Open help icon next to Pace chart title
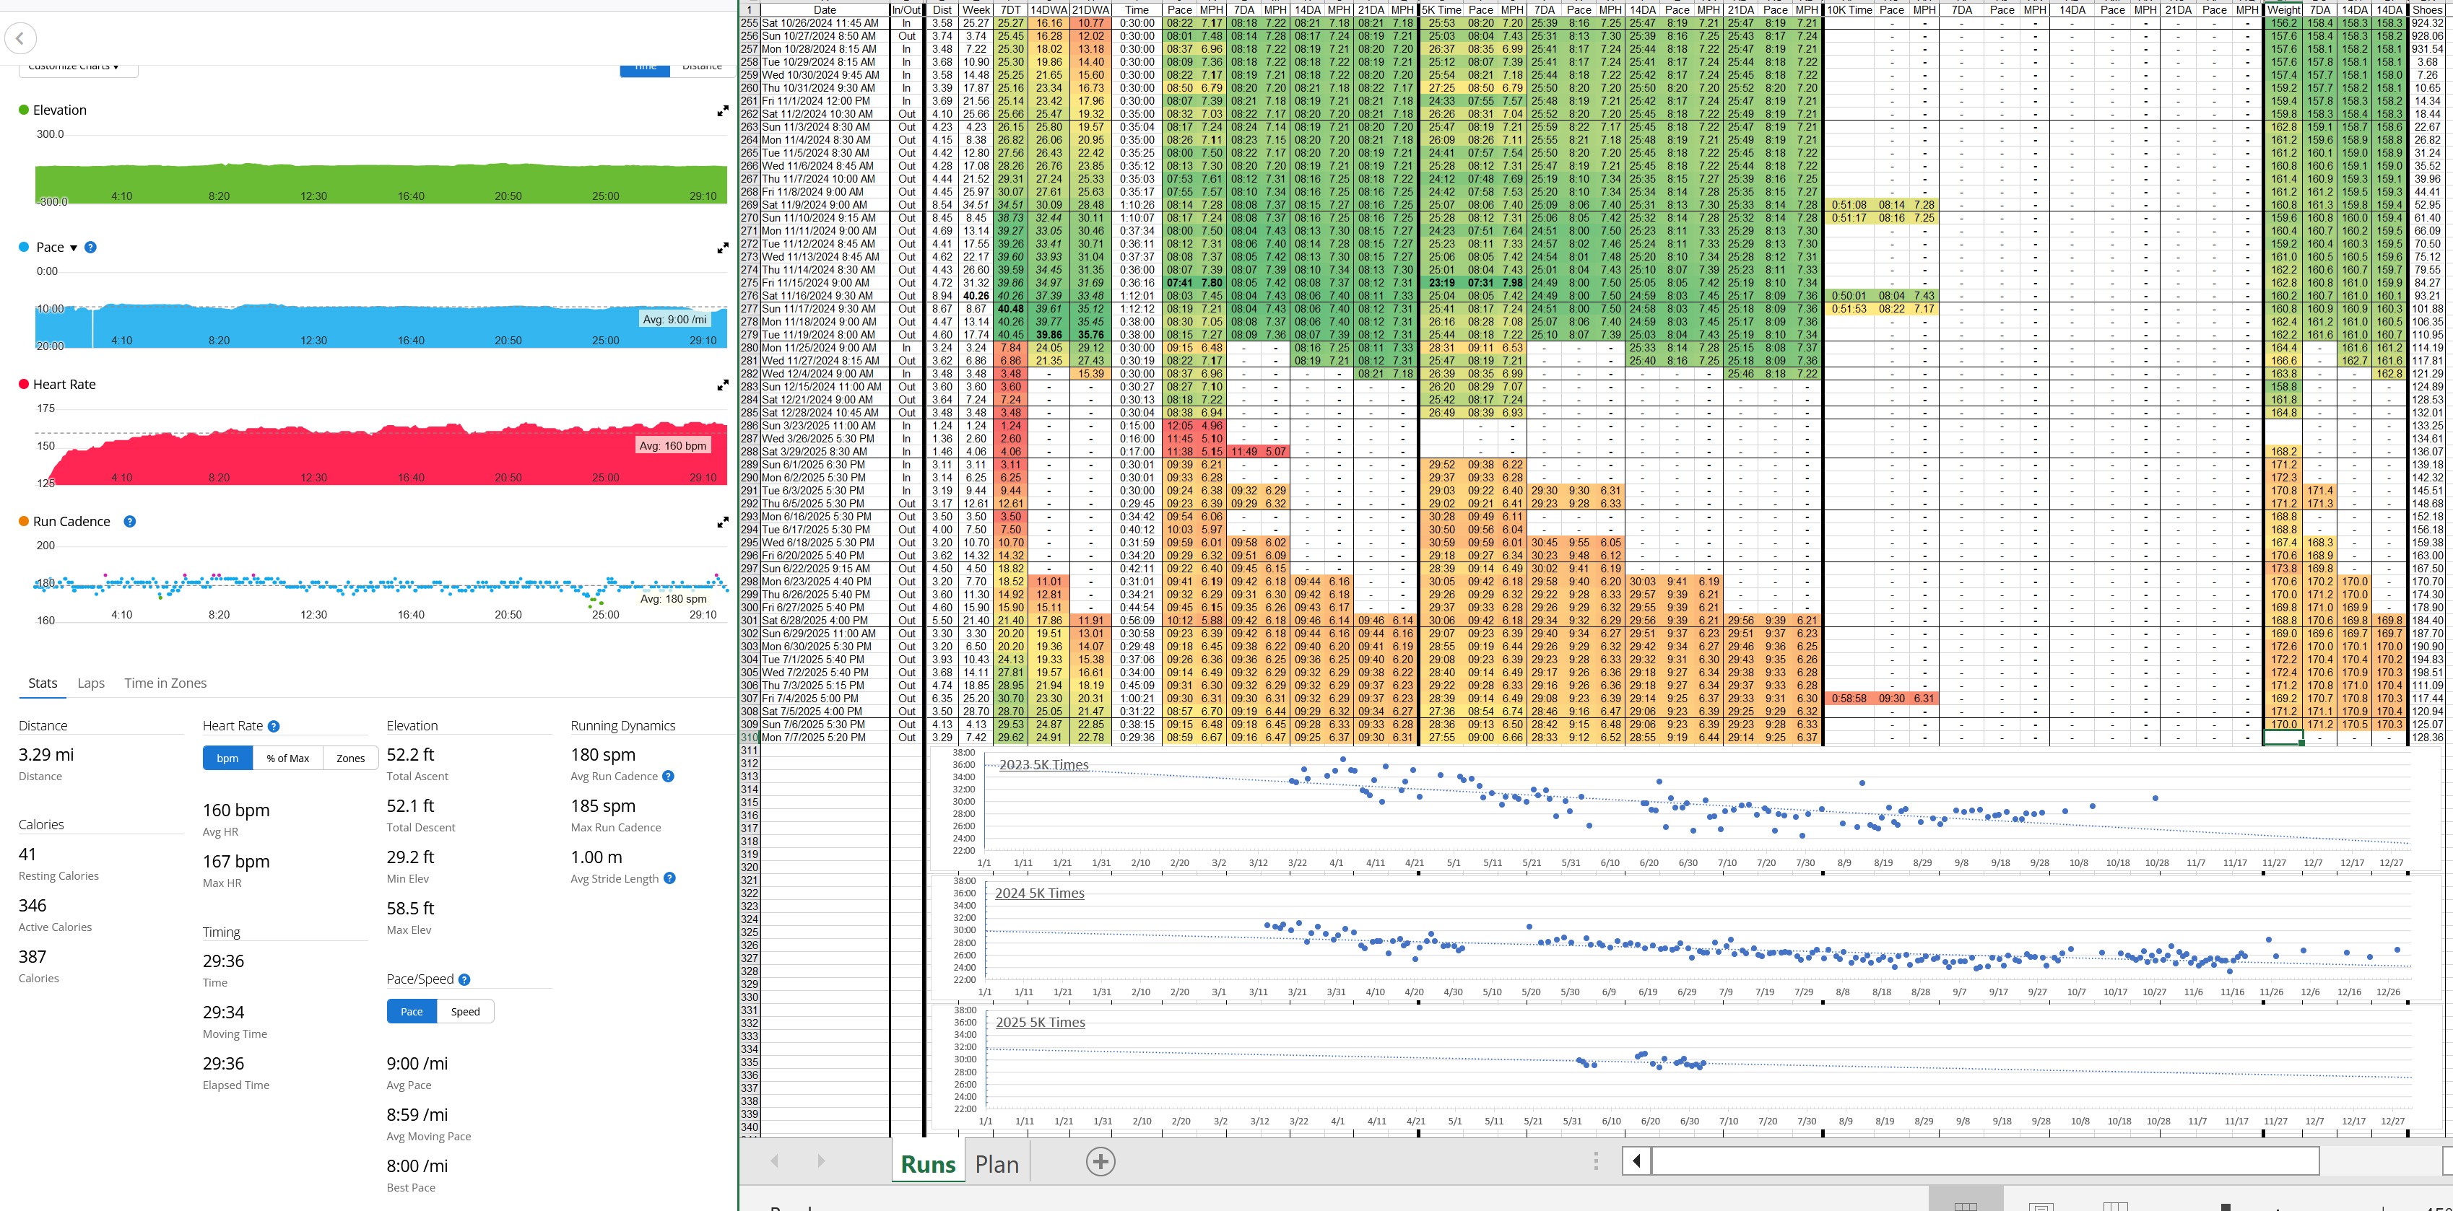 point(90,248)
